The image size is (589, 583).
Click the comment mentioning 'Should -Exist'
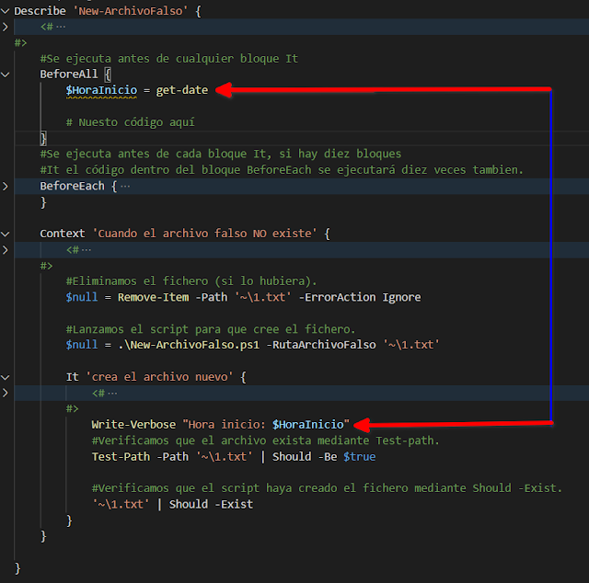(327, 488)
